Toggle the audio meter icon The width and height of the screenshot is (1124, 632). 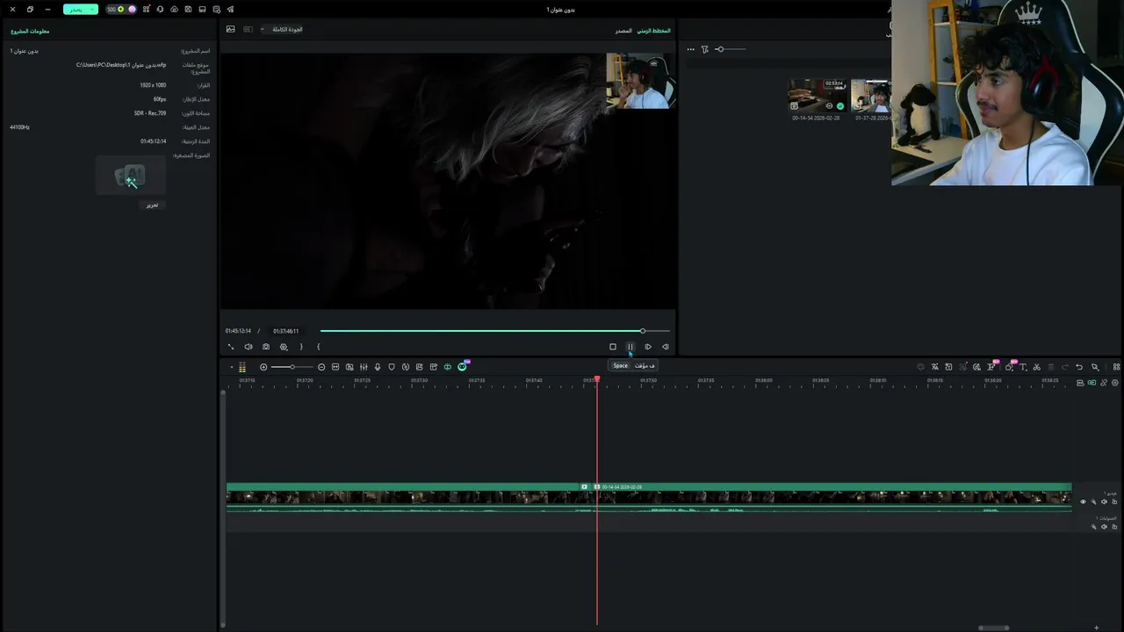point(242,367)
